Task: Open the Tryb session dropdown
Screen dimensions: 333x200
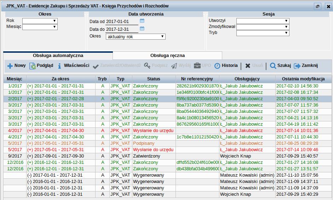Action: pyautogui.click(x=263, y=33)
